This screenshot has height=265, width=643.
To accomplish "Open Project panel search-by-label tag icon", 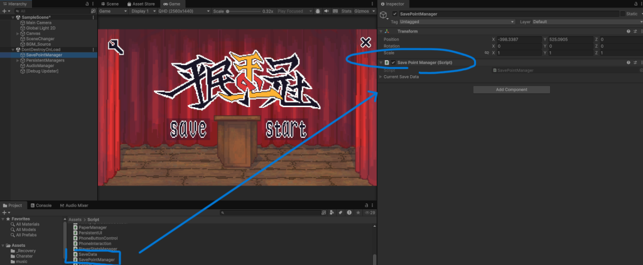I will 340,212.
